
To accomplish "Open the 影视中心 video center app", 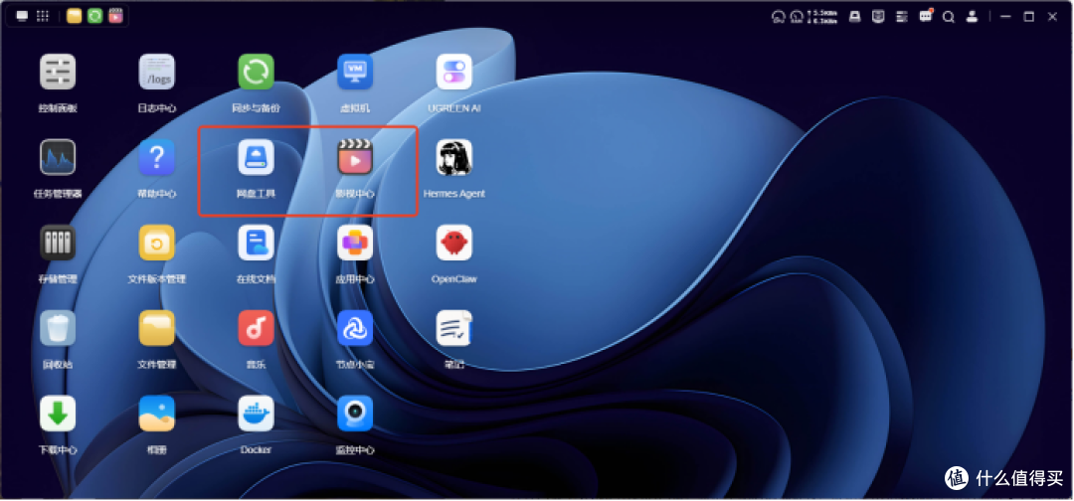I will click(x=355, y=157).
